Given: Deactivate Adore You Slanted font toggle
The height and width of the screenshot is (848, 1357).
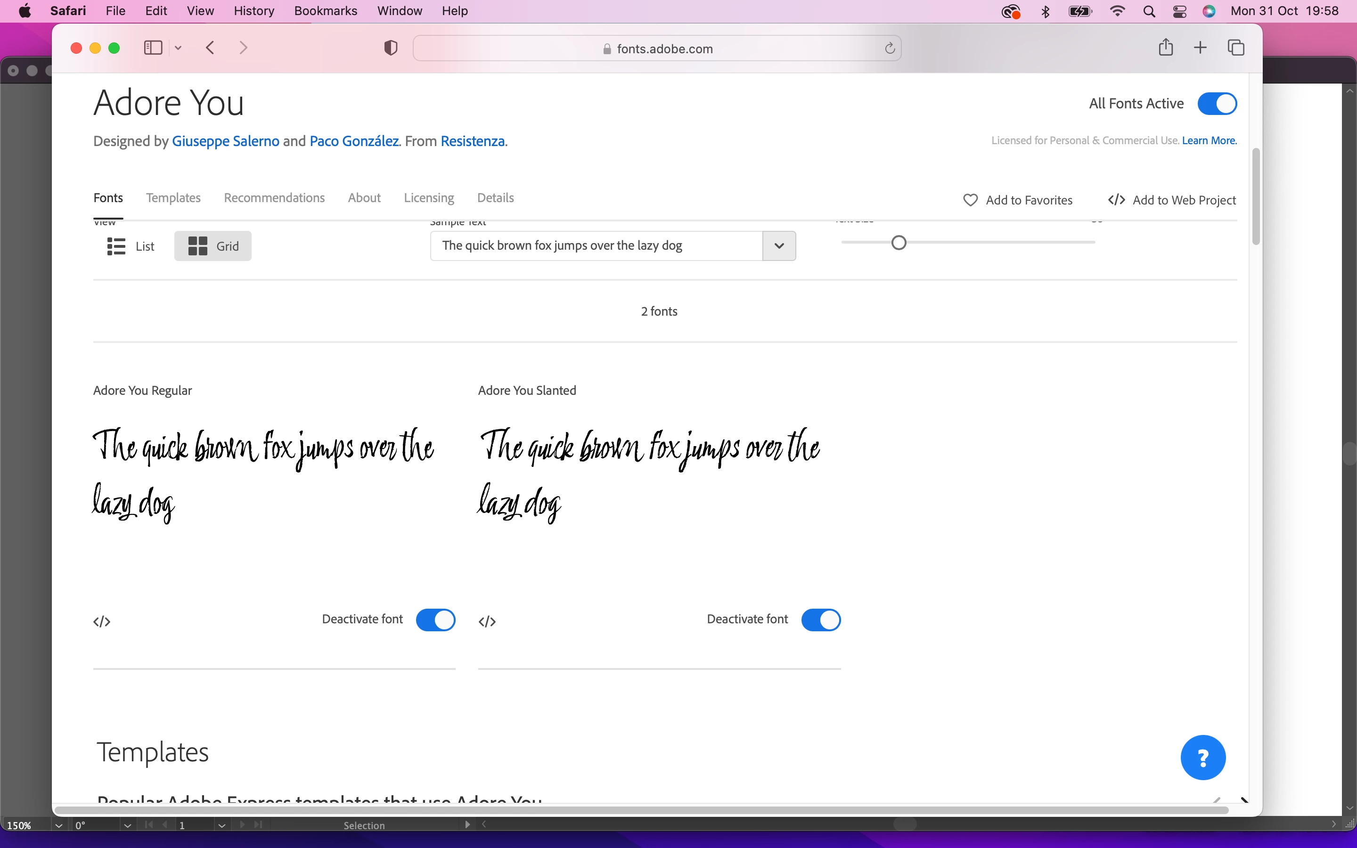Looking at the screenshot, I should click(820, 620).
